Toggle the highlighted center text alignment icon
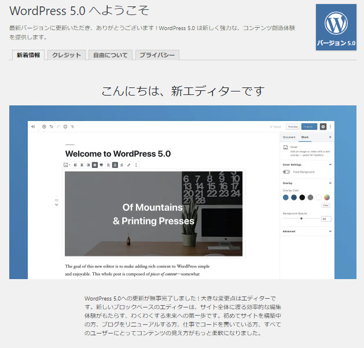Screen dimensions: 364x348 pyautogui.click(x=115, y=165)
